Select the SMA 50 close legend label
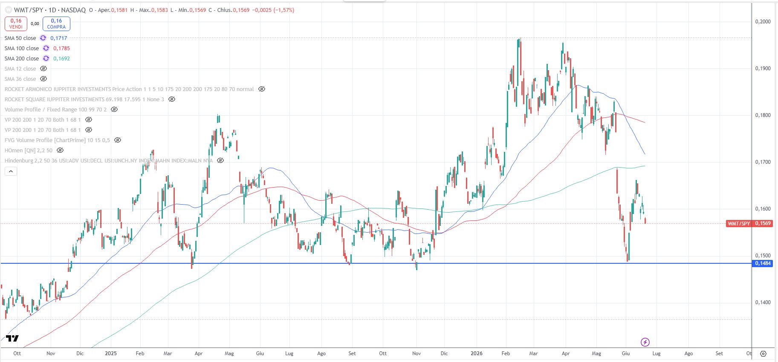778x362 pixels. pyautogui.click(x=20, y=38)
